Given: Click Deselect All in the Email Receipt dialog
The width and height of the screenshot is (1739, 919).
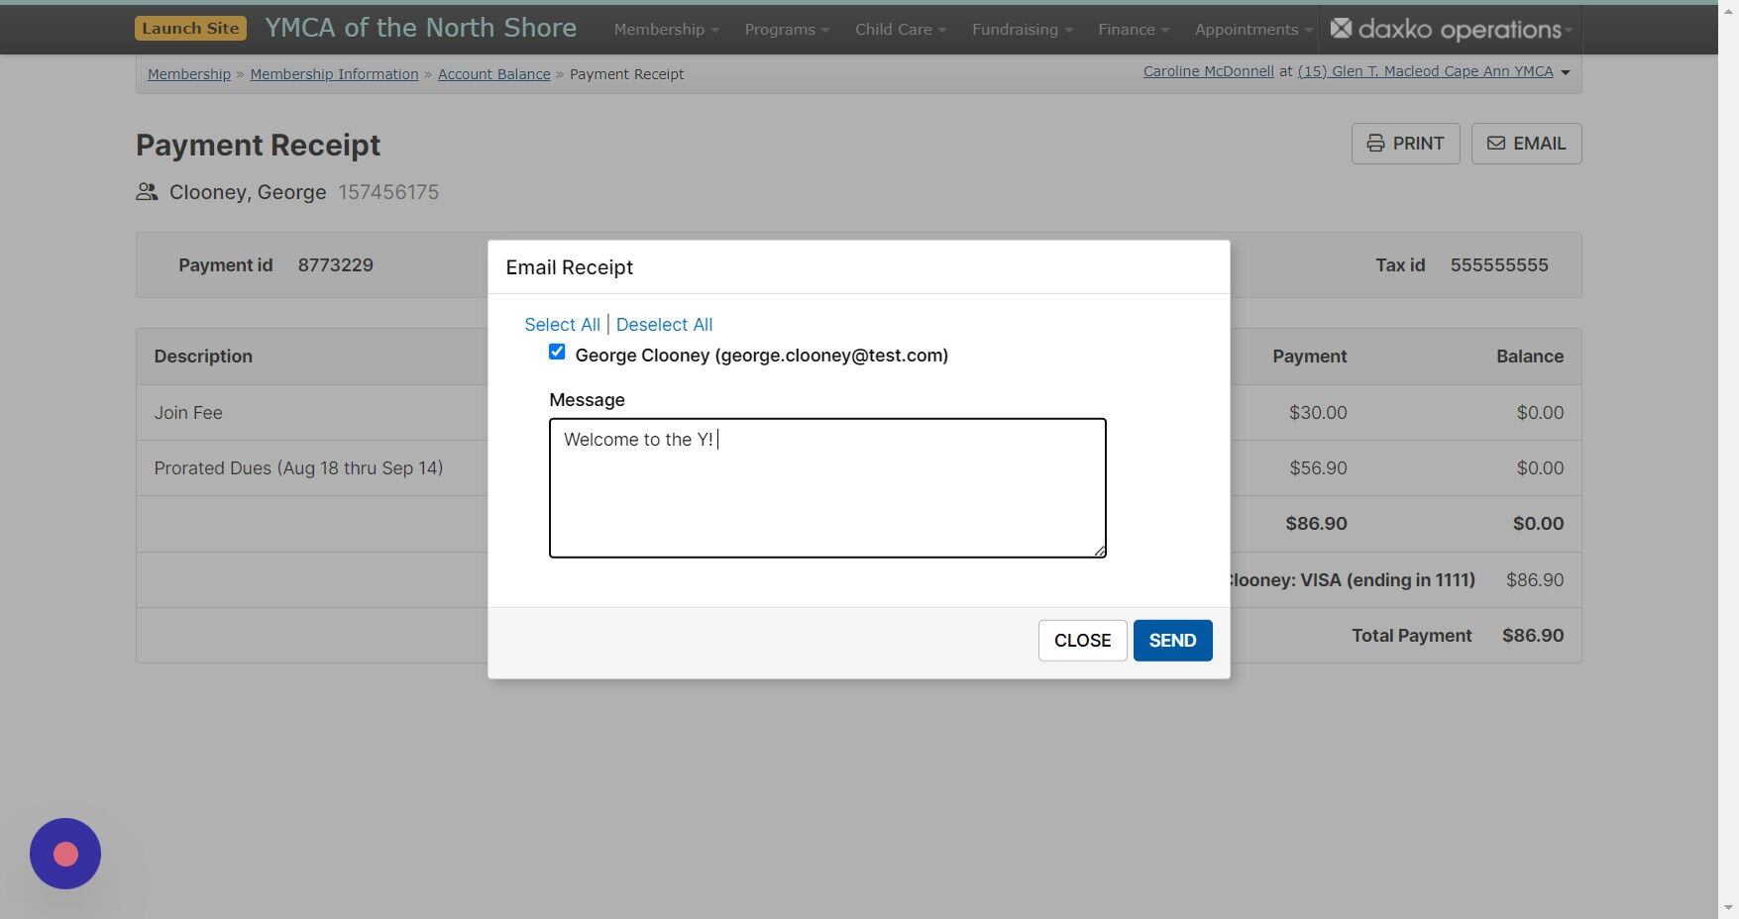Looking at the screenshot, I should point(664,324).
